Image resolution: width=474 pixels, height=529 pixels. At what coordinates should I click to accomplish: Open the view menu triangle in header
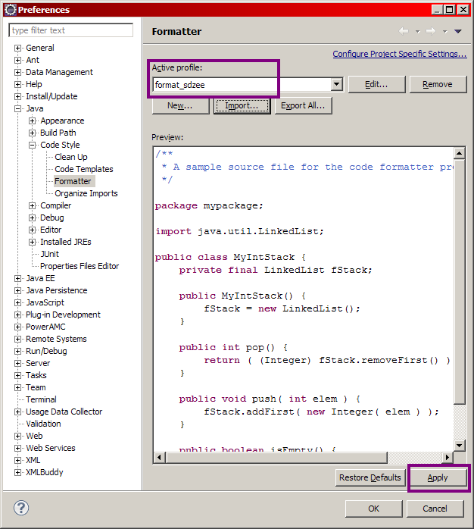coord(457,31)
